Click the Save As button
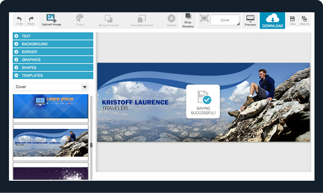This screenshot has width=323, height=193. coord(305,19)
